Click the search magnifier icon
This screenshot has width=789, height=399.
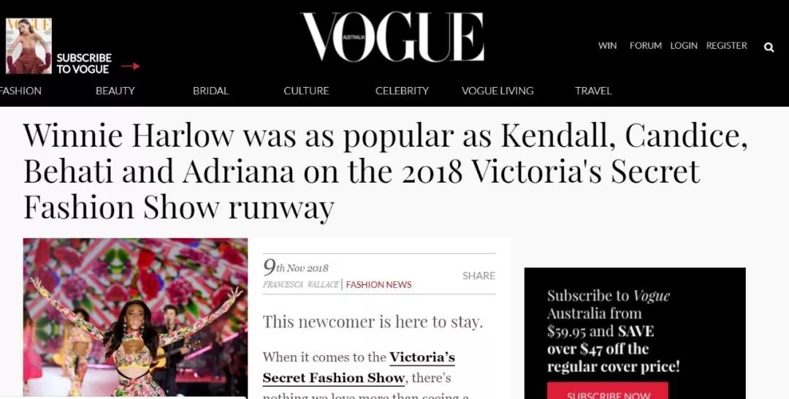coord(769,47)
